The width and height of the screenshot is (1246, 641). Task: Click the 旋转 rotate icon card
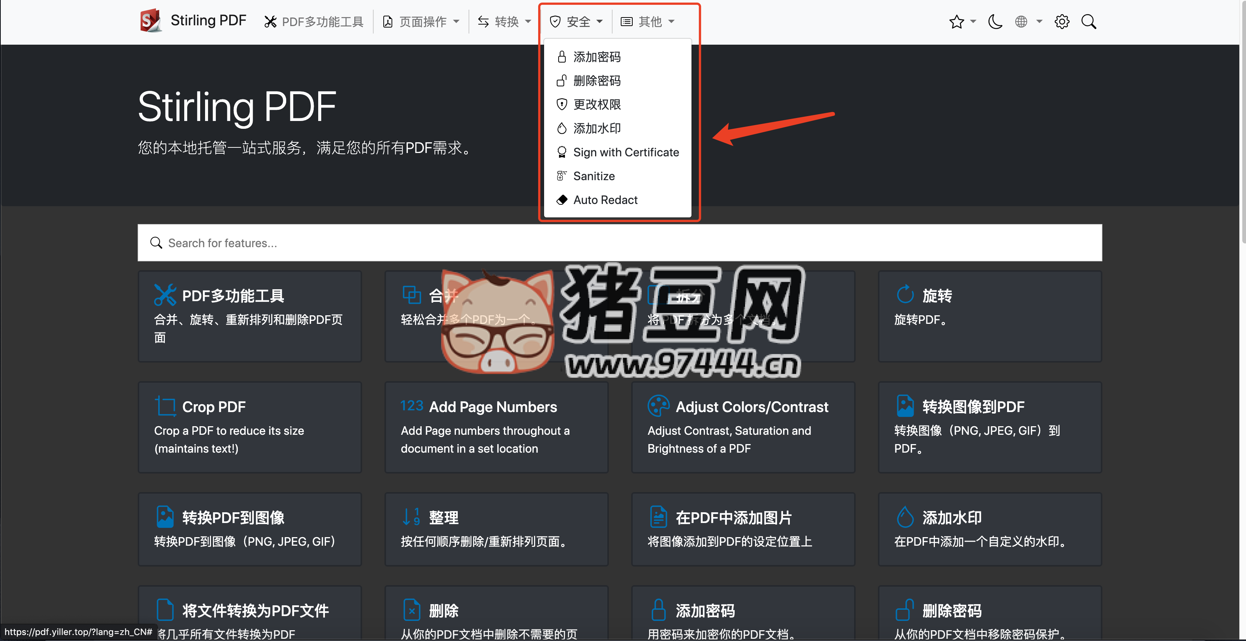(905, 294)
